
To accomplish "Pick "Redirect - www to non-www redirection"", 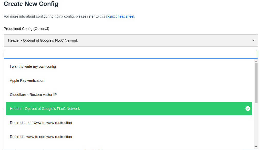I will pyautogui.click(x=41, y=136).
